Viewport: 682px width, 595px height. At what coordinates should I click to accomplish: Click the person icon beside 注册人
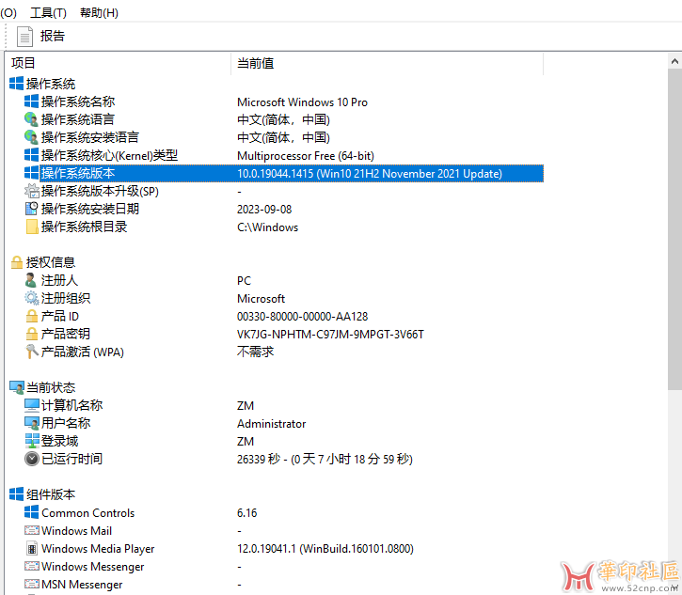click(x=31, y=280)
